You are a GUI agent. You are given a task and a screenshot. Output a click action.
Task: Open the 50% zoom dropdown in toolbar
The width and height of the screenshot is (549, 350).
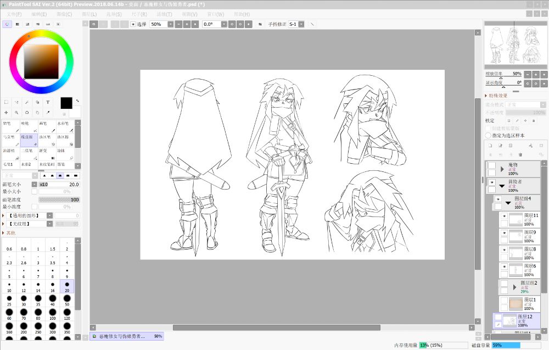click(170, 24)
